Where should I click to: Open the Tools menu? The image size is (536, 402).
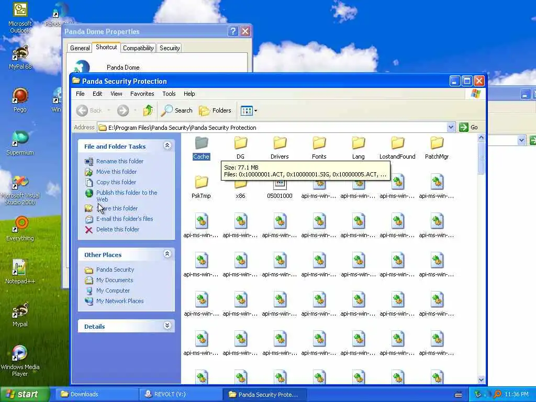point(169,94)
